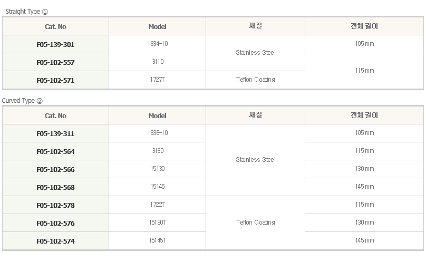Click model 1336-10 in curved table
Viewport: 426px width, 261px height.
pos(158,133)
